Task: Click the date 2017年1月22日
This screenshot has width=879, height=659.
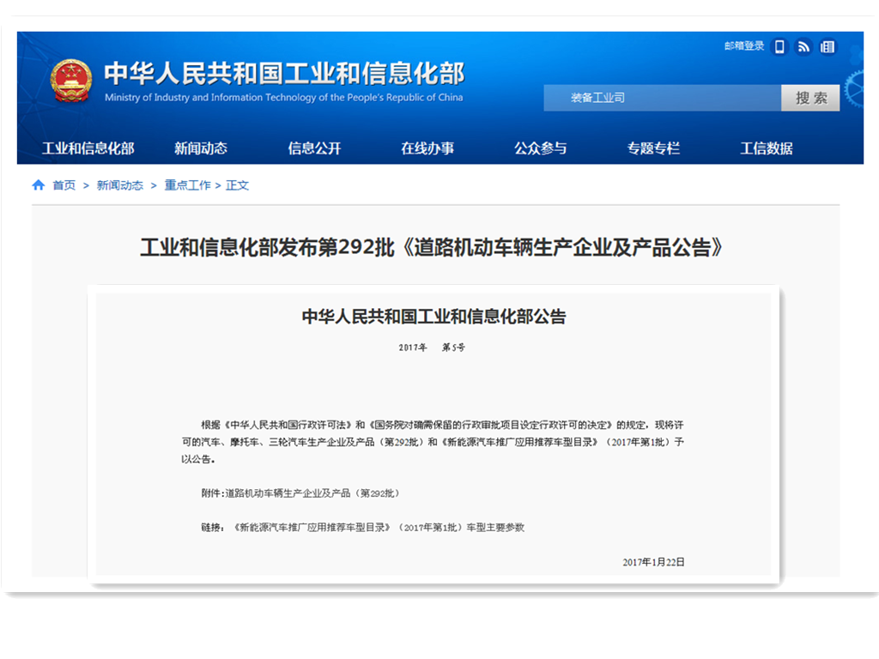Action: point(653,562)
